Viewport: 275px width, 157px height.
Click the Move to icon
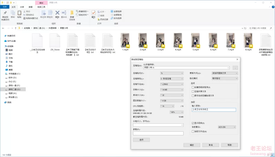pyautogui.click(x=44, y=13)
